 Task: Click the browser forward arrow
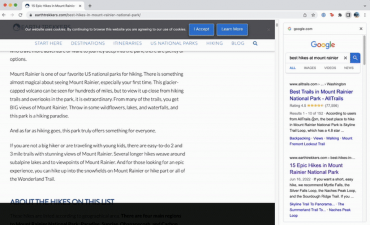[12, 15]
